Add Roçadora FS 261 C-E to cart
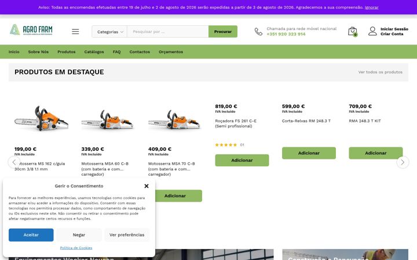Screen dimensions: 417x260 coord(242,160)
